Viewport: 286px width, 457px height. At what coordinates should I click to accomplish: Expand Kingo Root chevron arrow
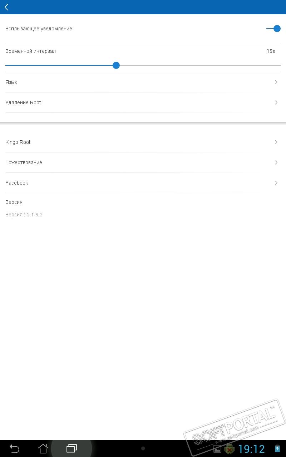(276, 142)
